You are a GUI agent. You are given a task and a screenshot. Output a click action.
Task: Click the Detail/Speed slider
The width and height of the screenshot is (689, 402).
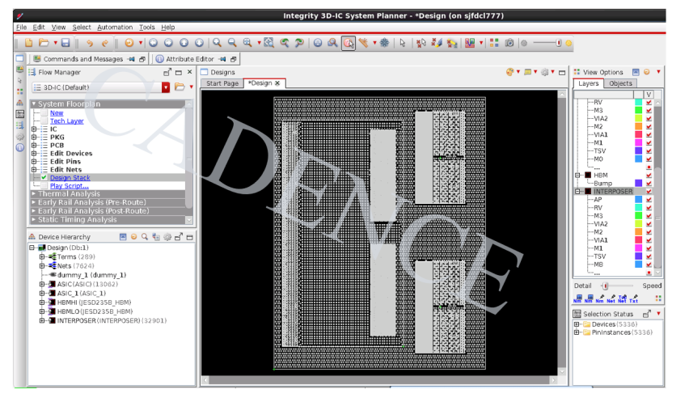606,286
